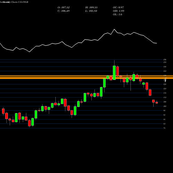The image size is (173, 173).
Task: Click the final small red candle
Action: pyautogui.click(x=157, y=102)
